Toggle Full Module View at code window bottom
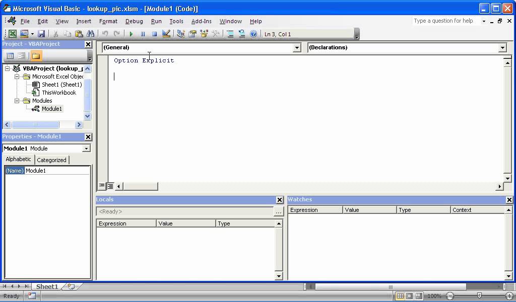This screenshot has width=516, height=302. [x=110, y=186]
